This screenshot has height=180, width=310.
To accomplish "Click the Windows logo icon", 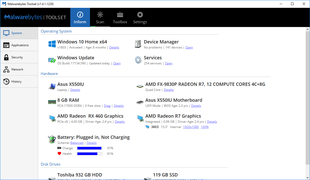I will click(52, 44).
